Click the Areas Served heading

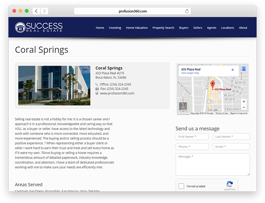tap(29, 184)
